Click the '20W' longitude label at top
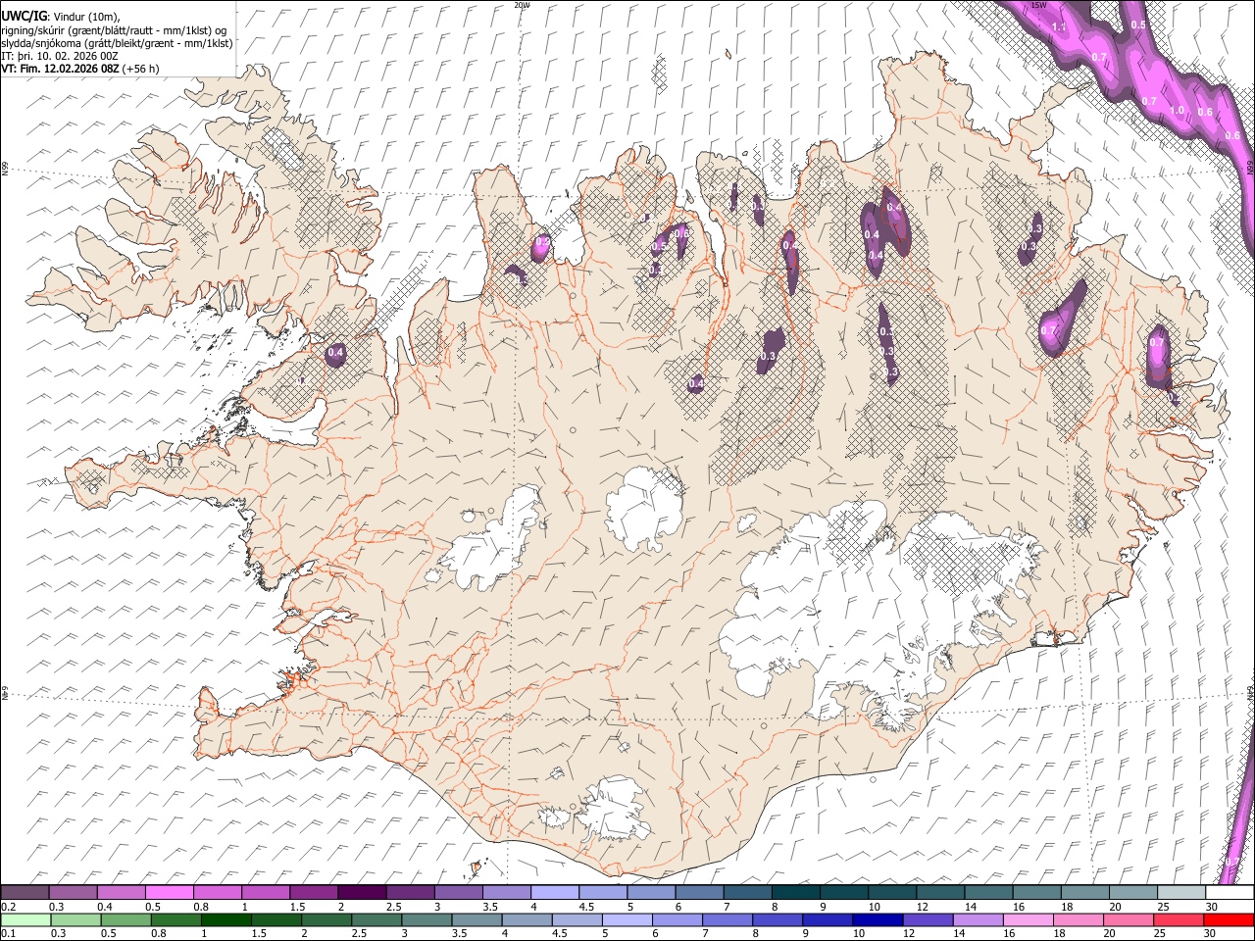1255x941 pixels. click(523, 5)
